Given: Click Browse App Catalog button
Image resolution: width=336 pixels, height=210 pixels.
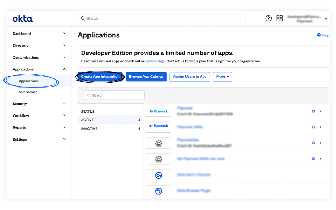Looking at the screenshot, I should (x=146, y=77).
